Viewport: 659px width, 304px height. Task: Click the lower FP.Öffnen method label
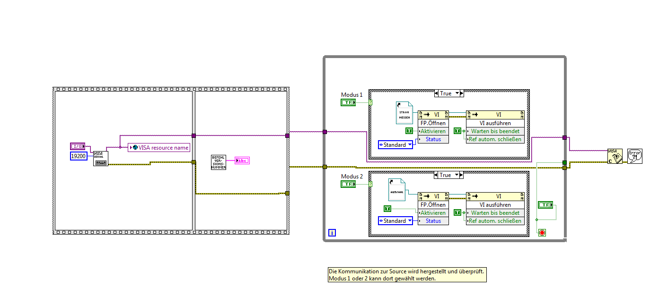coord(433,205)
